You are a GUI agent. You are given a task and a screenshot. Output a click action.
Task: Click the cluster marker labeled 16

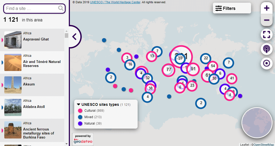[130, 65]
